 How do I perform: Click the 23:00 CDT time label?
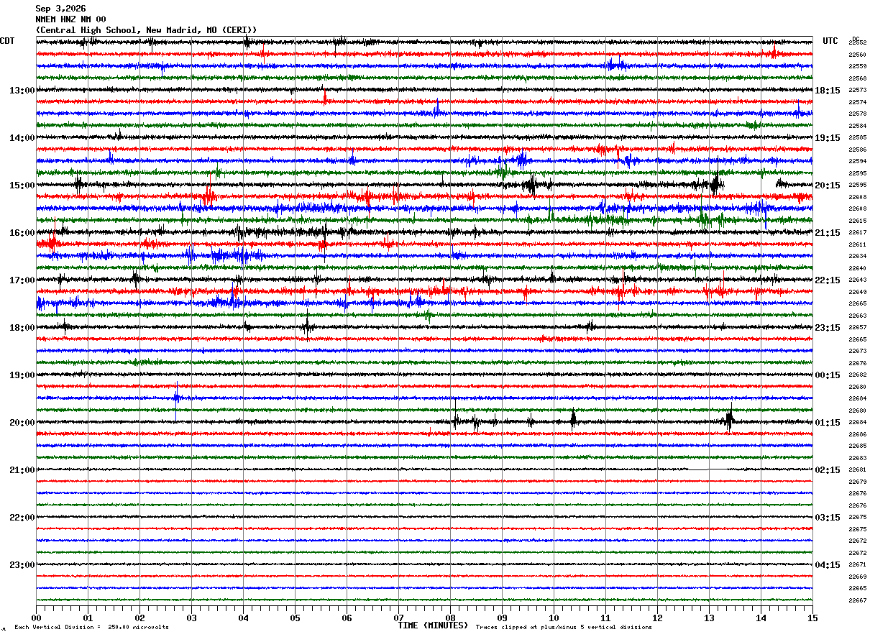(x=22, y=564)
